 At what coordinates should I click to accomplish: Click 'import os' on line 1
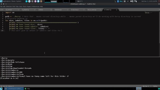point(10,12)
